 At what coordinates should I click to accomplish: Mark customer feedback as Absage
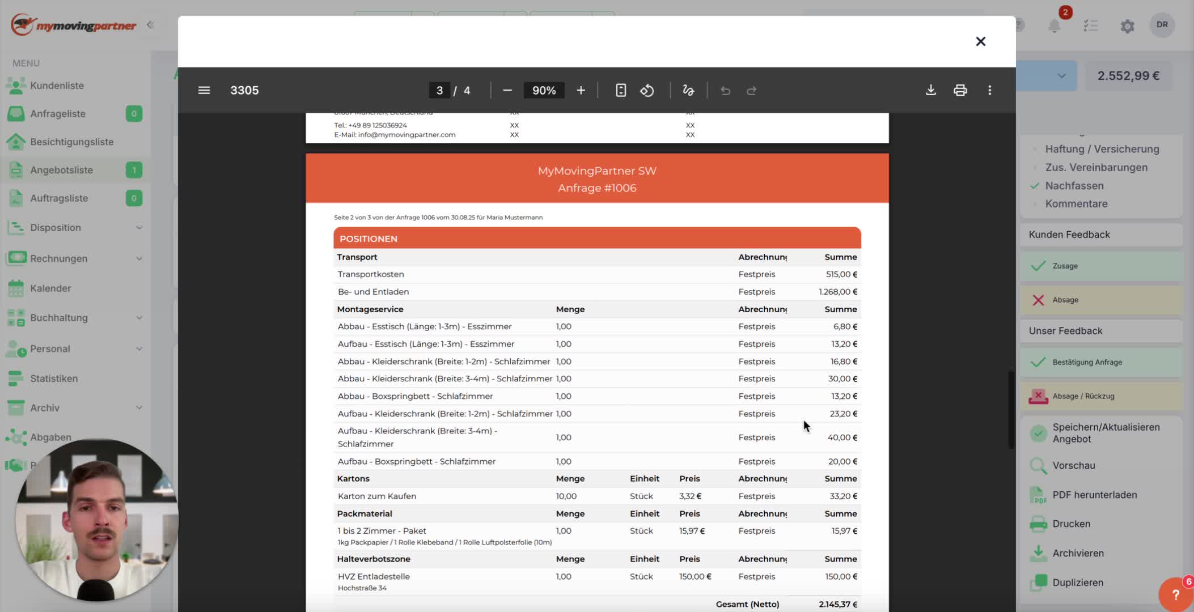pyautogui.click(x=1101, y=300)
